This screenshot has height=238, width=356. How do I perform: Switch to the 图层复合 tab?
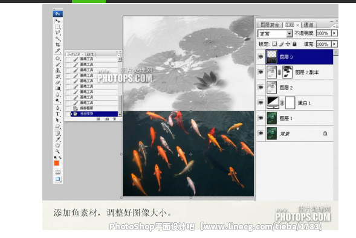270,25
